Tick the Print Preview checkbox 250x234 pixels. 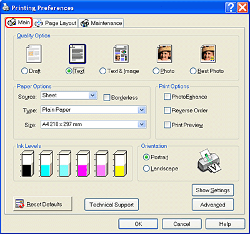click(167, 125)
